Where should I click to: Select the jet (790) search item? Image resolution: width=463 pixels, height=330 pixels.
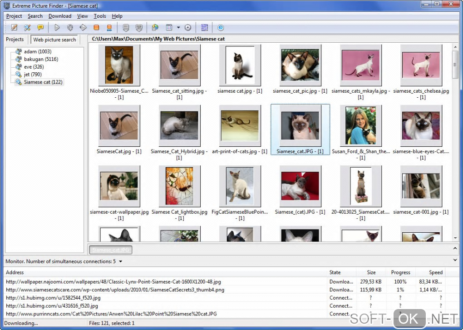[33, 75]
